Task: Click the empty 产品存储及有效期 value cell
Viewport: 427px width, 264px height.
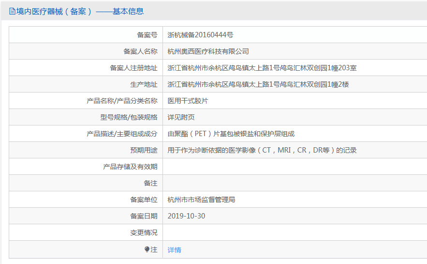Action: tap(295, 167)
